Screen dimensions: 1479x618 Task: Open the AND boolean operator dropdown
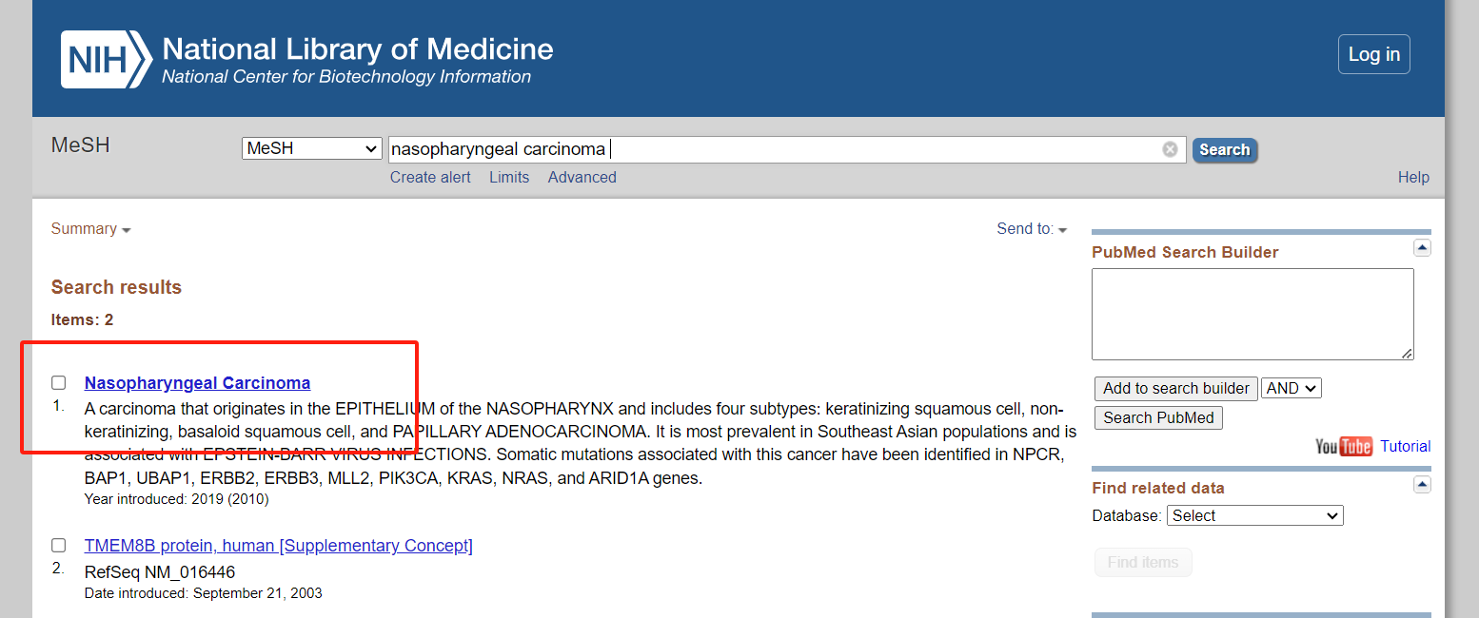point(1291,388)
